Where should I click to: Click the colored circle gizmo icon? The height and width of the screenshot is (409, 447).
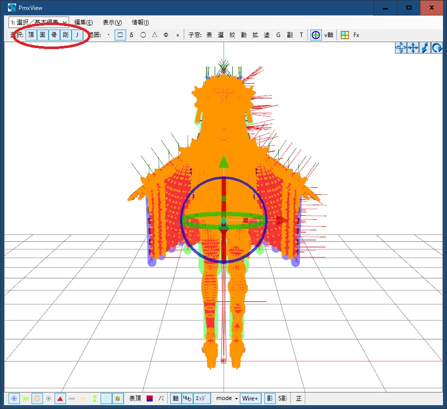(316, 35)
